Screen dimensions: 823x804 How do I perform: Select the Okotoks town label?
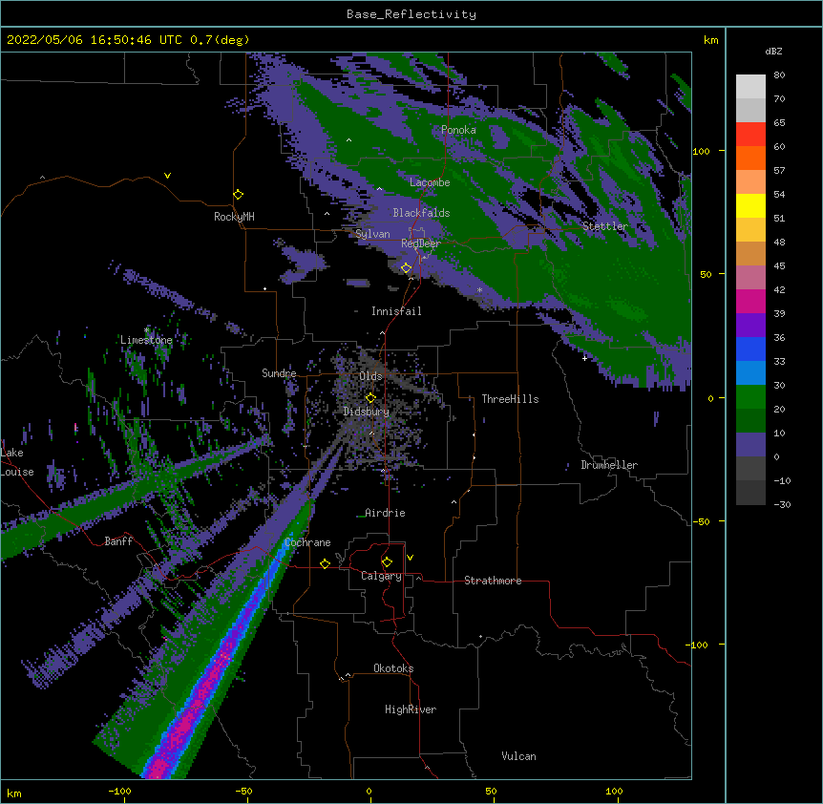(x=393, y=668)
